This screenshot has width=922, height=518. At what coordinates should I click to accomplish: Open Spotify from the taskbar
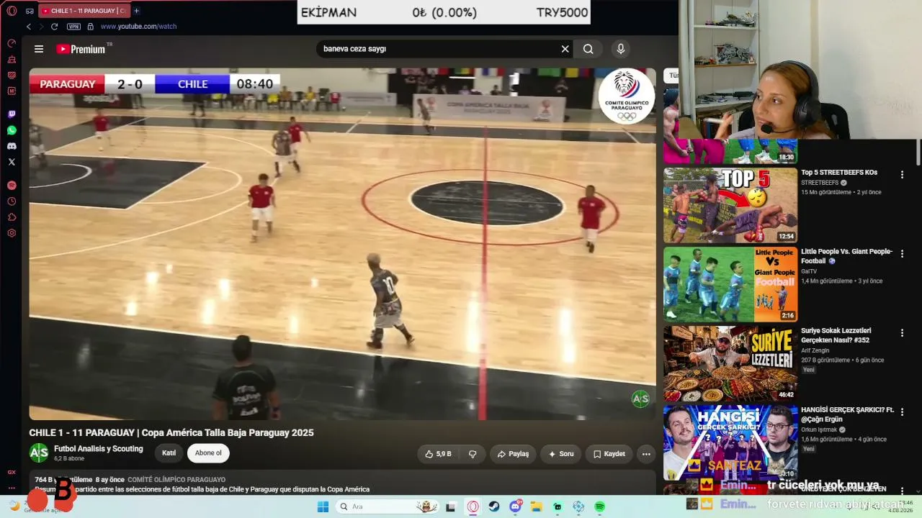click(x=600, y=506)
